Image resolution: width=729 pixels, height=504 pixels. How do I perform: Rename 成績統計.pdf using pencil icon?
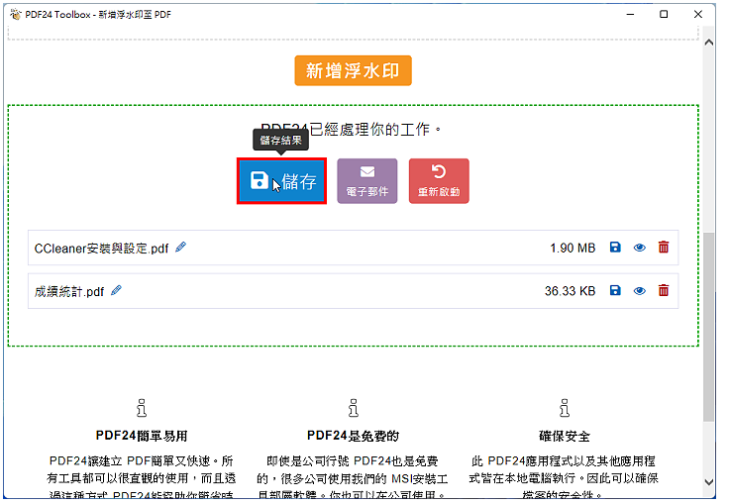[x=116, y=290]
